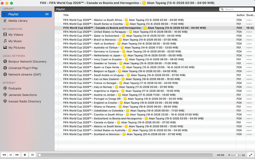
Task: Select the Germany vs Curacao row
Action: 155,51
